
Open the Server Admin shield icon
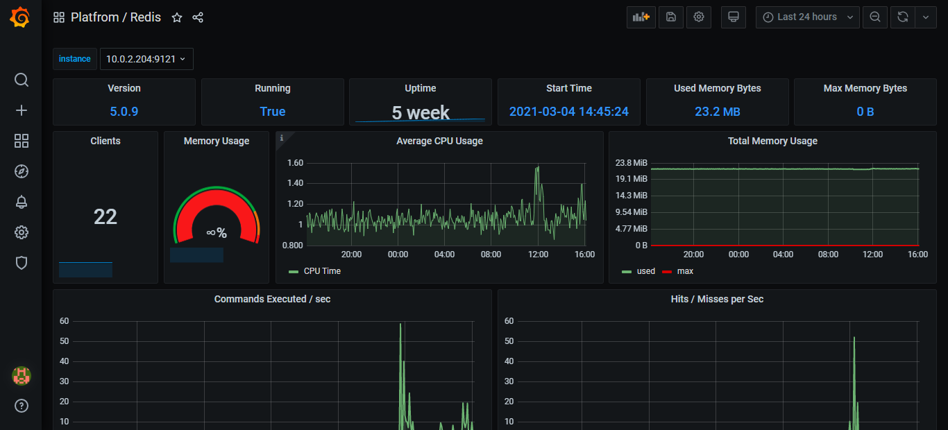click(22, 263)
